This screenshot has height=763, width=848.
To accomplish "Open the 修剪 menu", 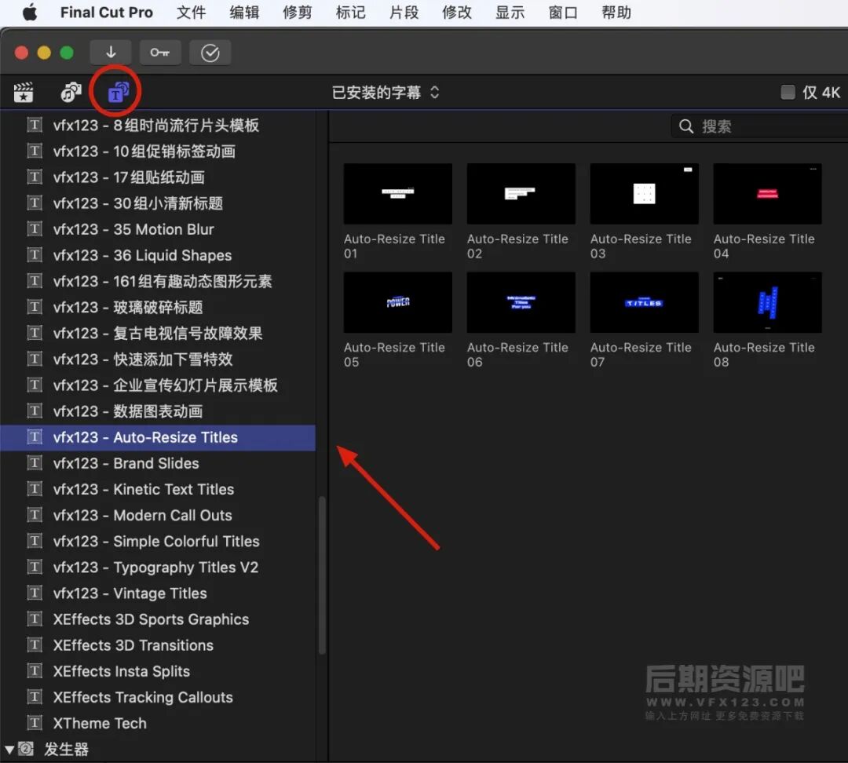I will pos(297,12).
